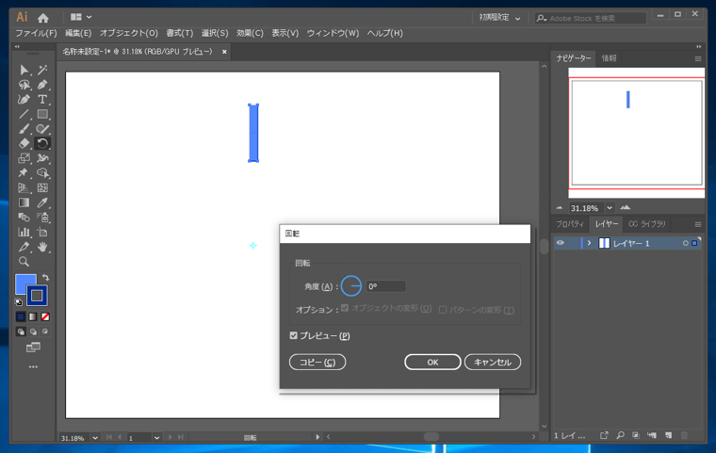Select the Curvature tool
Image resolution: width=716 pixels, height=453 pixels.
[24, 99]
